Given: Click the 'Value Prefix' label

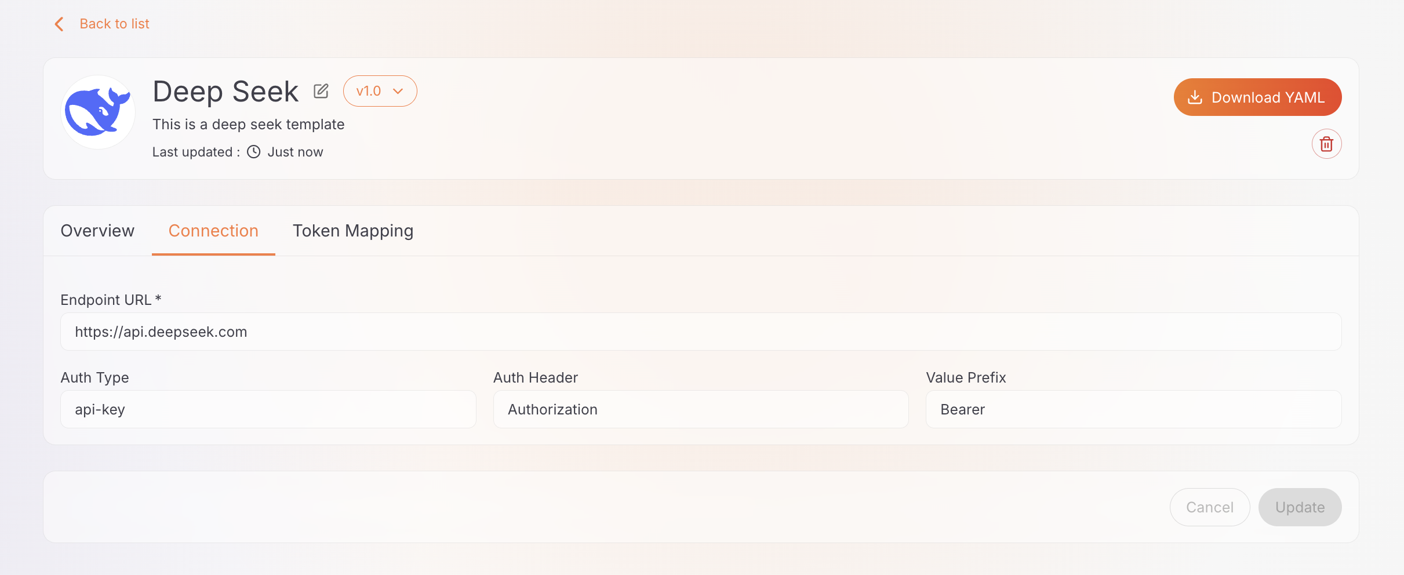Looking at the screenshot, I should pos(966,377).
